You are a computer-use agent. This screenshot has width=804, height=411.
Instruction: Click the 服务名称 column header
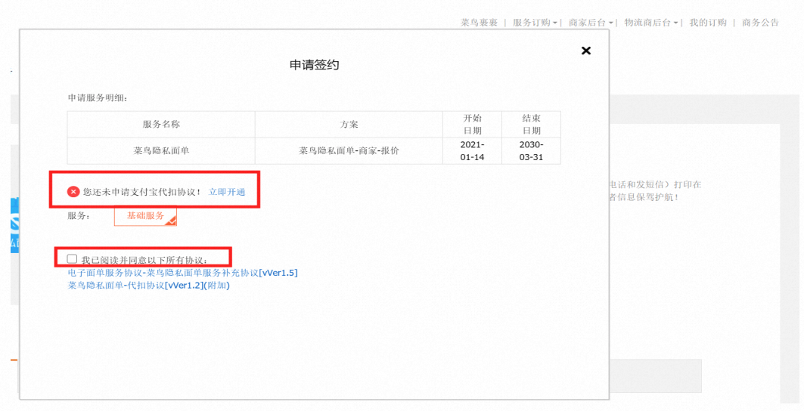pos(161,125)
